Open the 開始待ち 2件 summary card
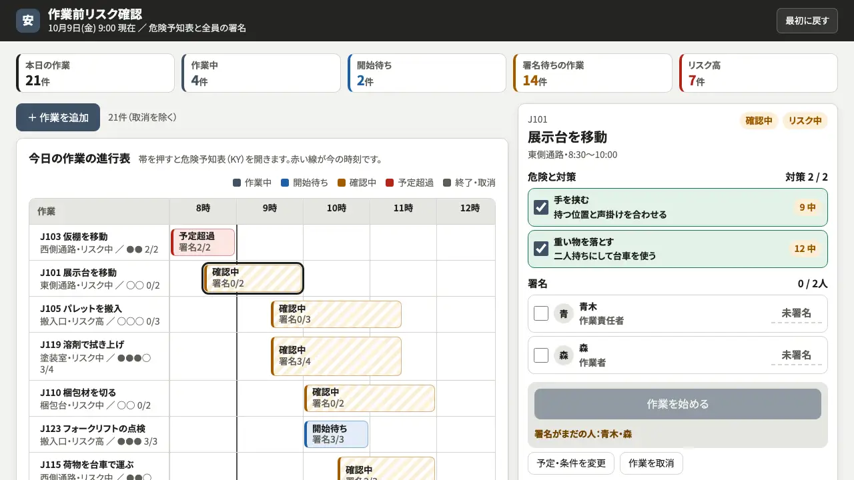Image resolution: width=854 pixels, height=480 pixels. tap(427, 73)
